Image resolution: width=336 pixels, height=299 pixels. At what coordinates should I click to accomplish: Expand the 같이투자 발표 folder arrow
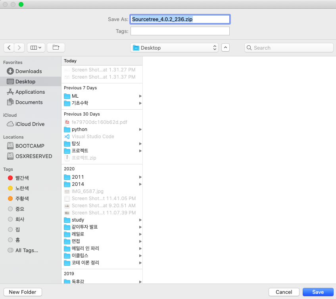[140, 227]
